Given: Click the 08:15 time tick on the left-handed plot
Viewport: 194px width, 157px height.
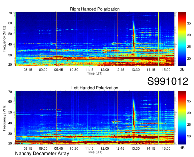Looking at the screenshot, I should tap(28, 148).
